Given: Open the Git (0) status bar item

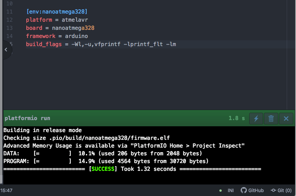Looking at the screenshot, I should point(281,190).
